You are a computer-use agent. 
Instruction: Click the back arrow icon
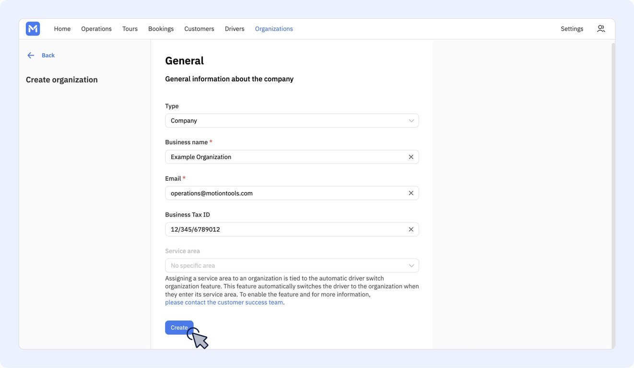tap(31, 56)
